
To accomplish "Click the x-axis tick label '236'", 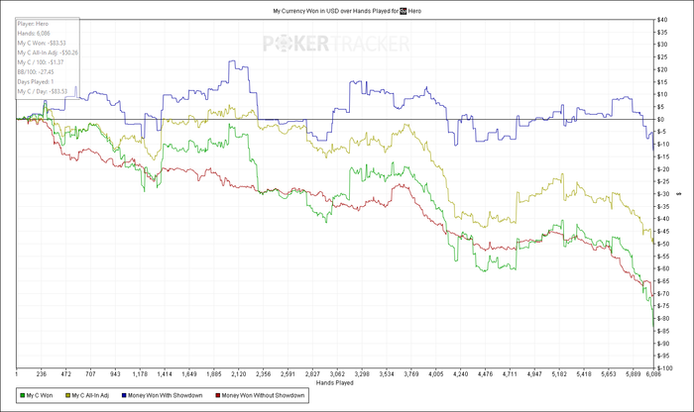I will pos(42,374).
